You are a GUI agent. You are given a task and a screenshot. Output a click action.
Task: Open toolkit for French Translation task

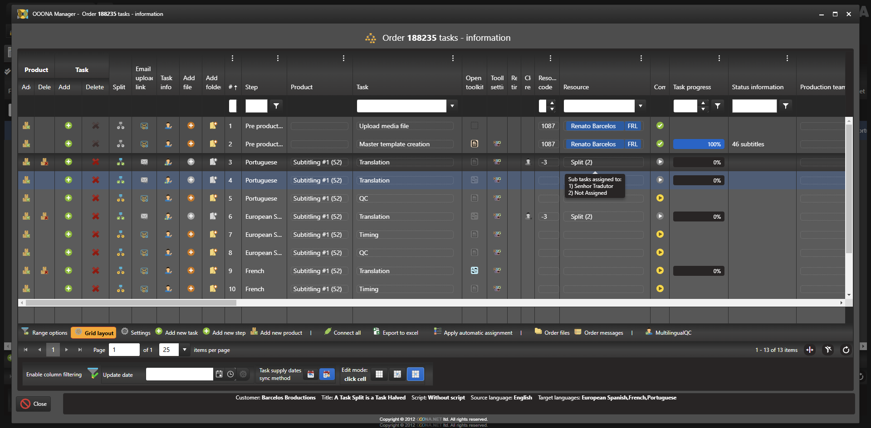(474, 271)
